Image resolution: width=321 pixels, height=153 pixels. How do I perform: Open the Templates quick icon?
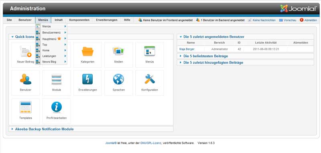tap(26, 111)
